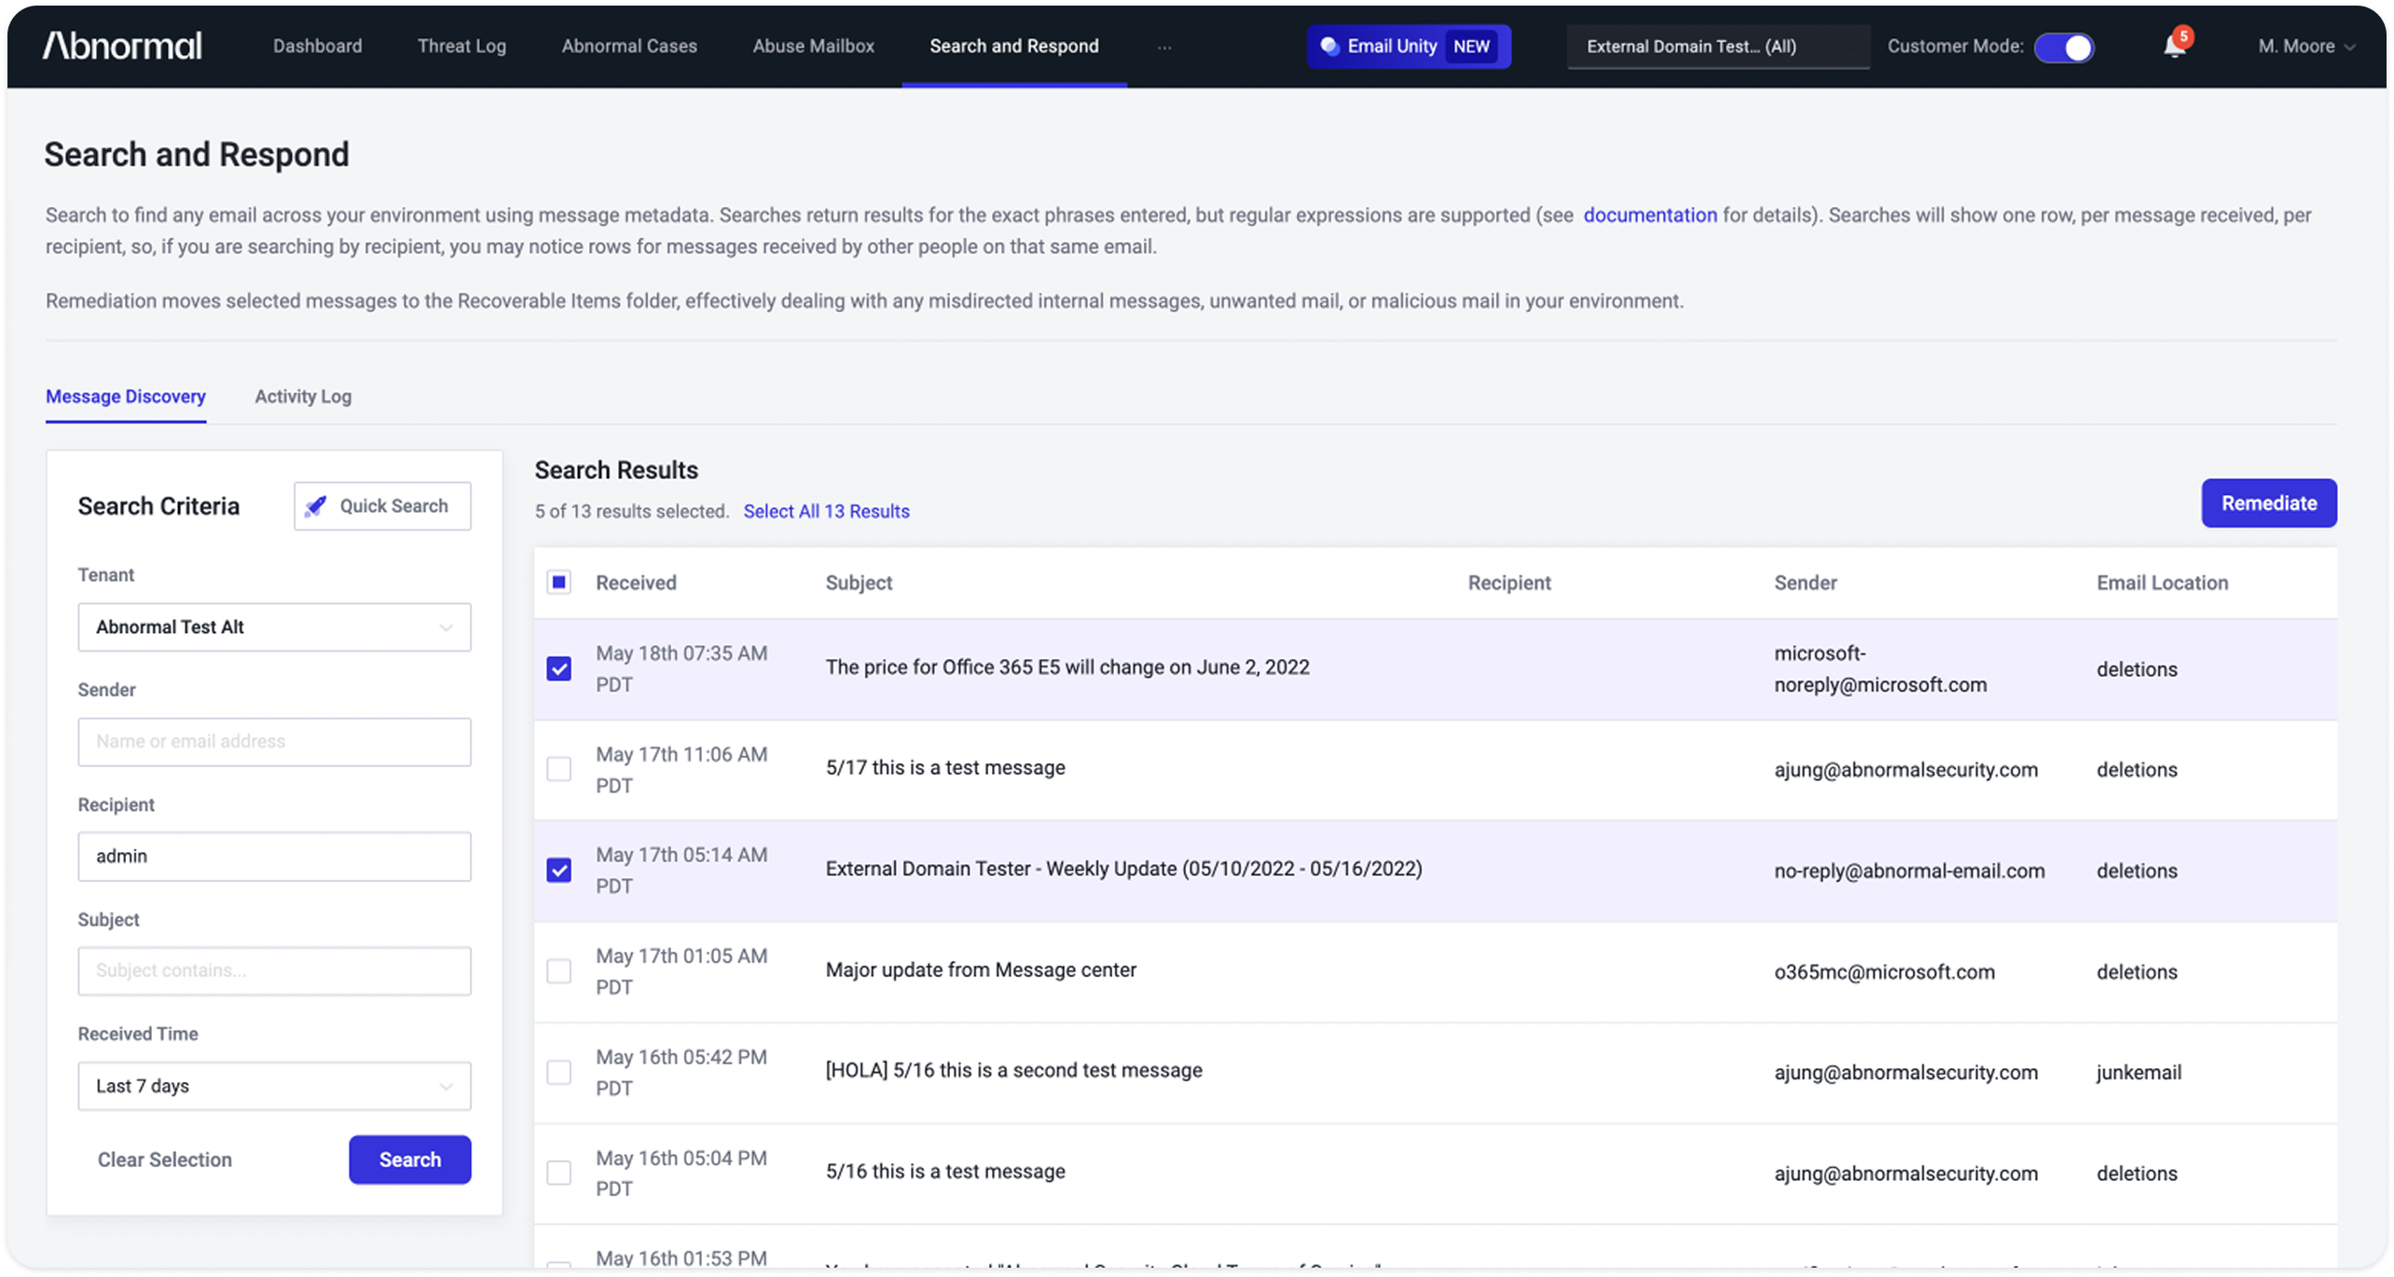Click Clear Selection

click(164, 1160)
